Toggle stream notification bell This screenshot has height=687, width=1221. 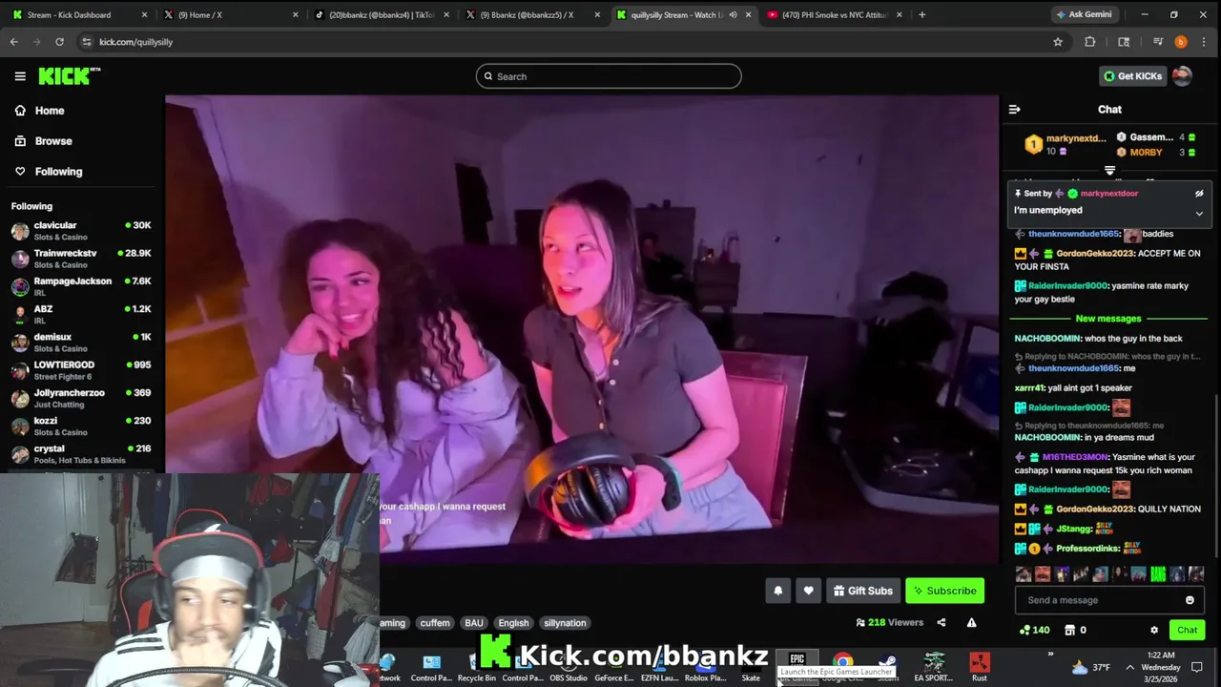(777, 591)
